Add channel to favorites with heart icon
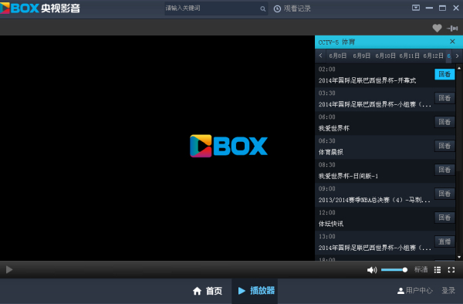This screenshot has width=463, height=304. coord(437,28)
